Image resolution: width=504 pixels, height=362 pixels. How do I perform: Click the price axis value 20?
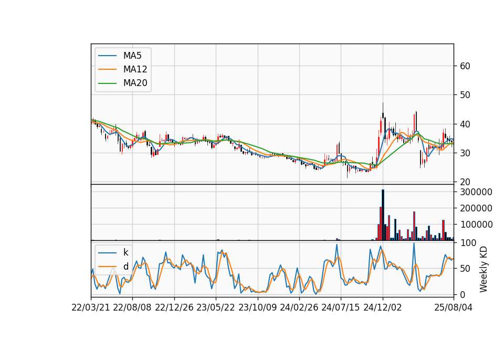tap(465, 182)
